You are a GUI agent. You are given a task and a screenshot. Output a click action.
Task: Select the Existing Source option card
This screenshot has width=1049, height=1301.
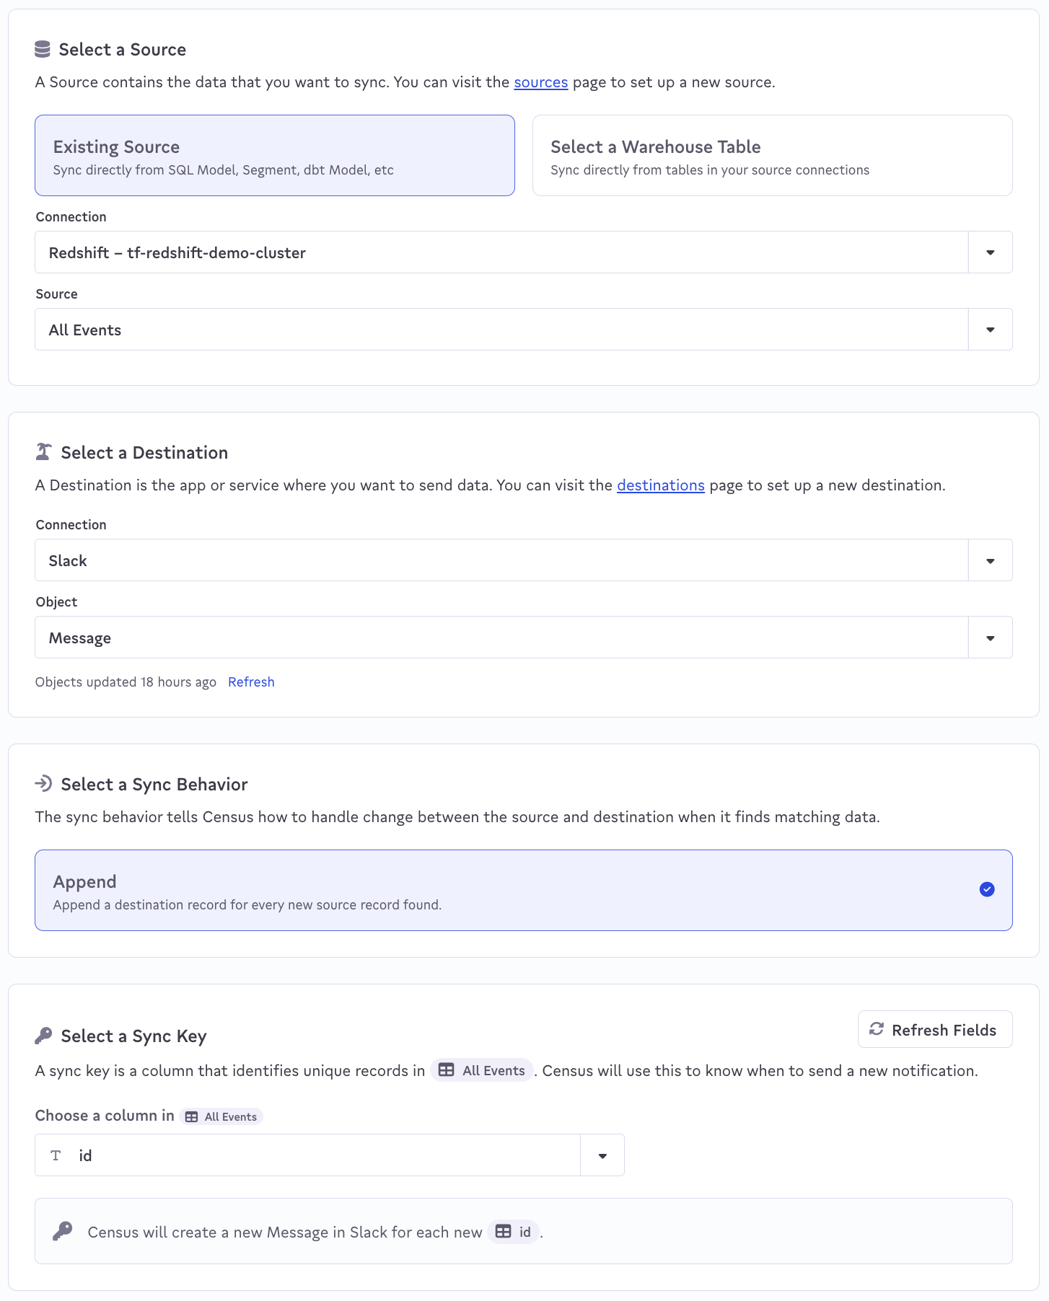(275, 156)
